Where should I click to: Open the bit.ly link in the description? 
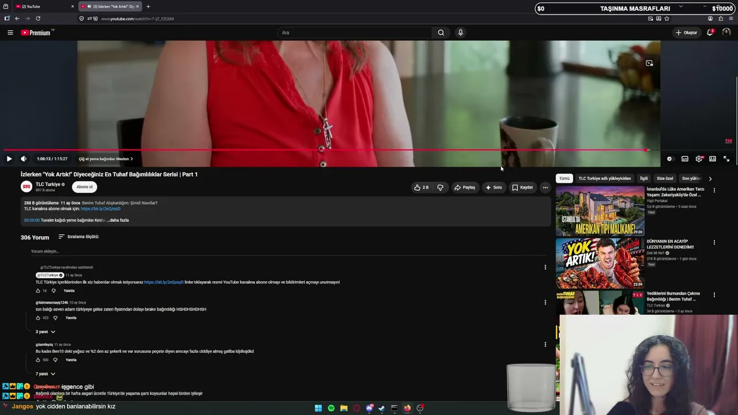point(100,209)
